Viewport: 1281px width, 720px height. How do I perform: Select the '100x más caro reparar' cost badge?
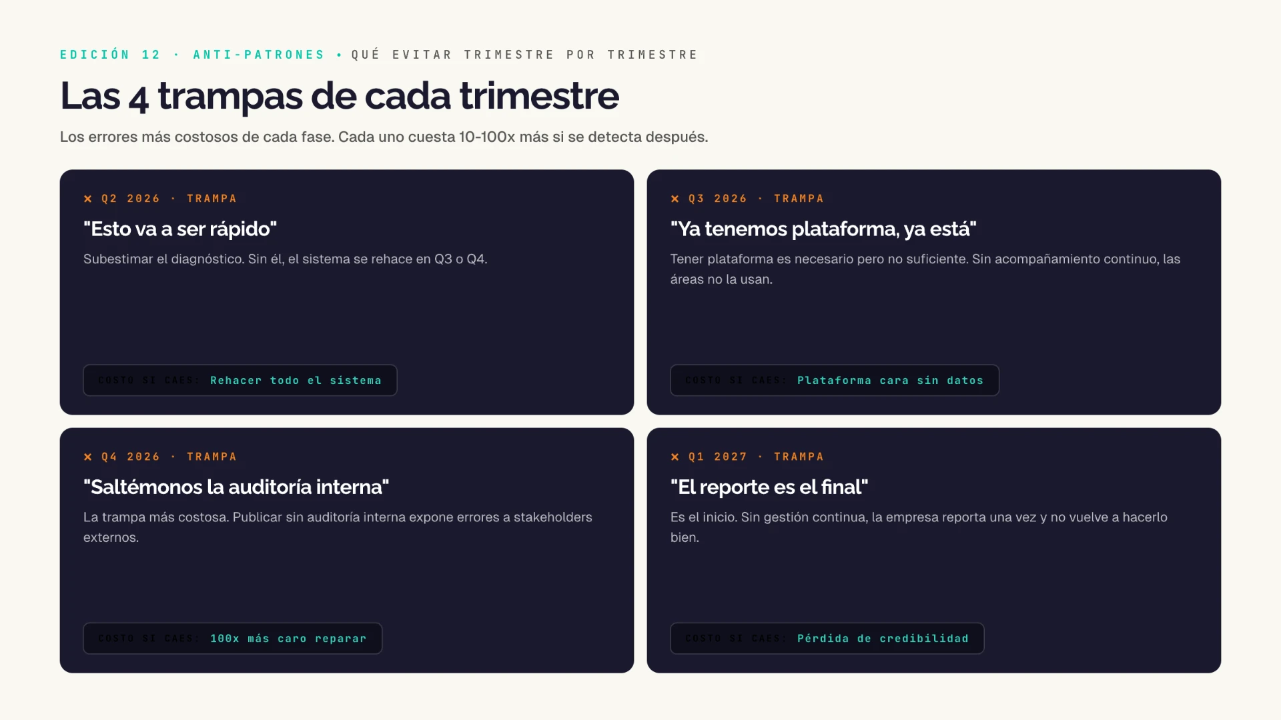click(x=233, y=638)
